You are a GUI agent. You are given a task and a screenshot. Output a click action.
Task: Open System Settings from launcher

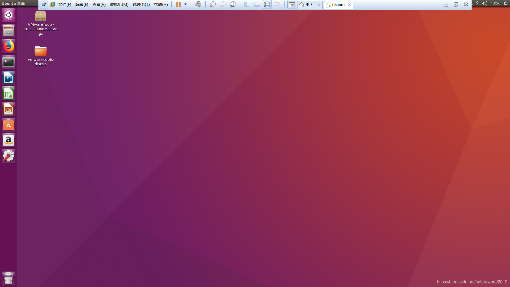[8, 156]
